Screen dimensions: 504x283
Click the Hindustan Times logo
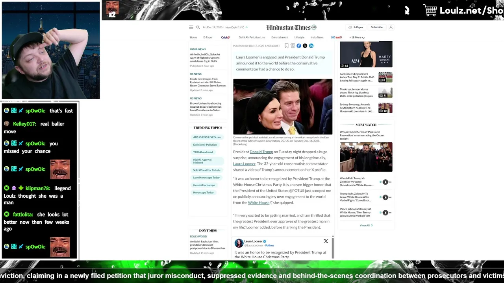tap(291, 28)
